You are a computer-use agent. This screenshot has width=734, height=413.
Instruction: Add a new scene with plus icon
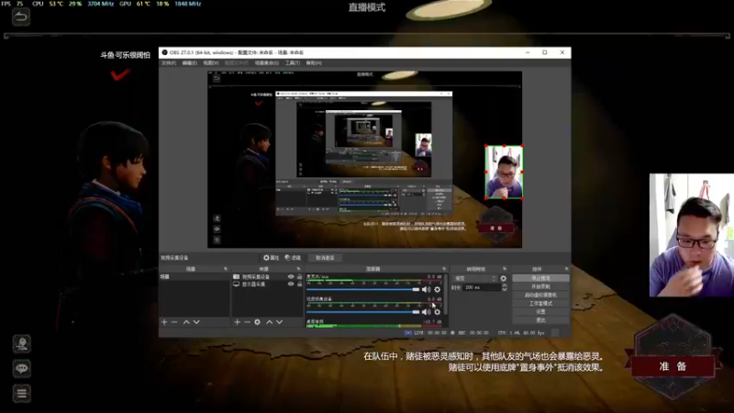click(x=164, y=322)
